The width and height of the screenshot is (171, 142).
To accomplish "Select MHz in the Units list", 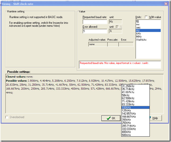I will pos(148,37).
